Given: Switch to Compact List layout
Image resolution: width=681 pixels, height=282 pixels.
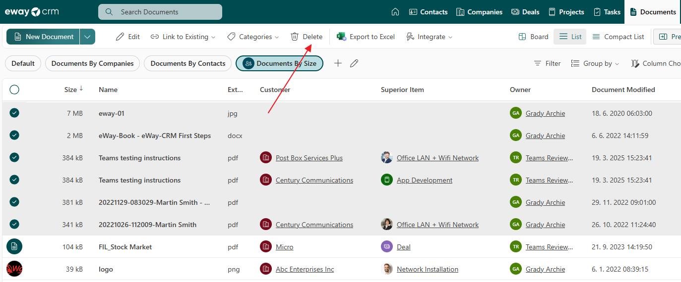Looking at the screenshot, I should coord(618,37).
